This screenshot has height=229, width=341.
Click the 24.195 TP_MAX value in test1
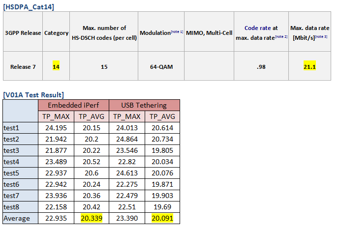tap(56, 127)
